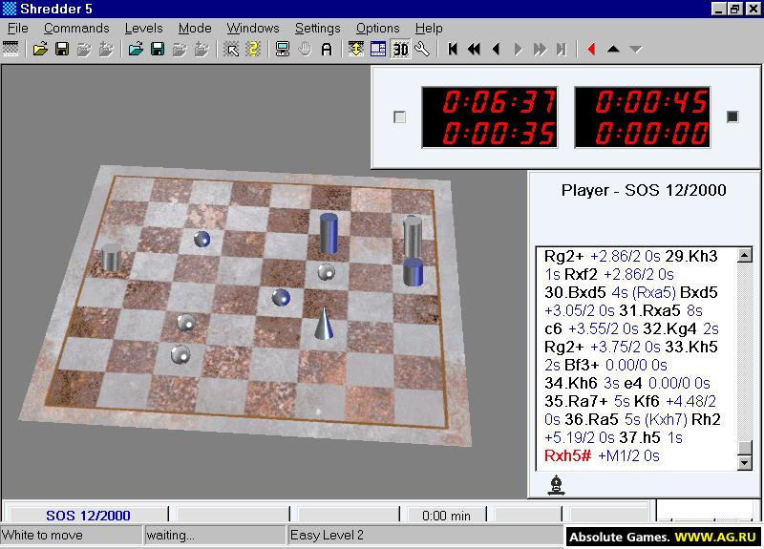Select the silver cone piece on the board
The height and width of the screenshot is (549, 764).
324,324
